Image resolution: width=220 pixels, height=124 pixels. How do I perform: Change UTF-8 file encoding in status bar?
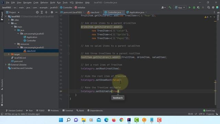point(202,114)
